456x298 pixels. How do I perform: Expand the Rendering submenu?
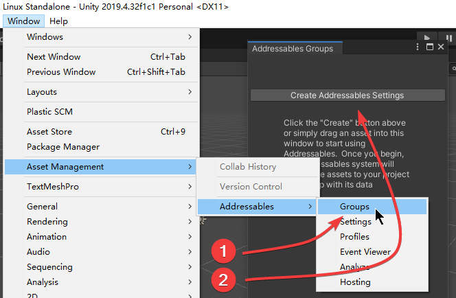pyautogui.click(x=102, y=222)
